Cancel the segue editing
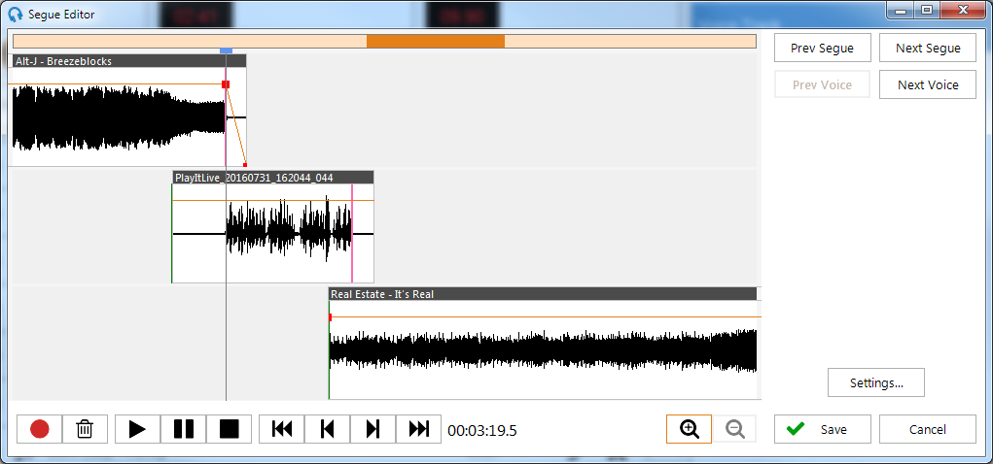The height and width of the screenshot is (464, 993). (928, 429)
